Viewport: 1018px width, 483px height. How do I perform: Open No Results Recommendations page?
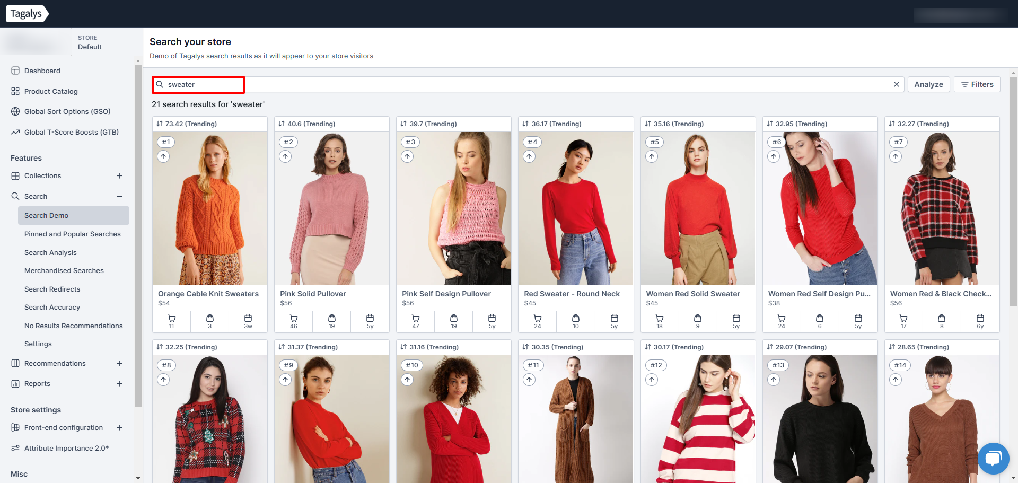click(x=74, y=326)
